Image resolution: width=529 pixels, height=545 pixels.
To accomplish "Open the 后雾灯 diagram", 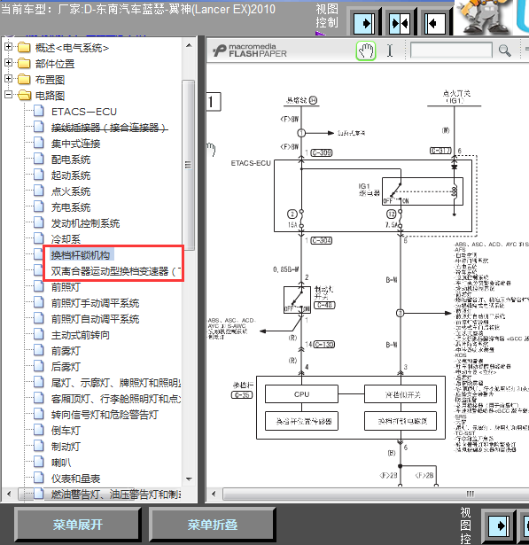I will click(x=66, y=367).
